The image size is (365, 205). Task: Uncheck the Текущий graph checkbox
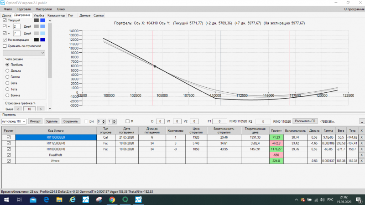tap(5, 20)
